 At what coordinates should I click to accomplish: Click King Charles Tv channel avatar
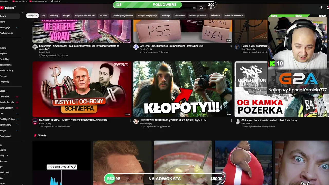[237, 47]
